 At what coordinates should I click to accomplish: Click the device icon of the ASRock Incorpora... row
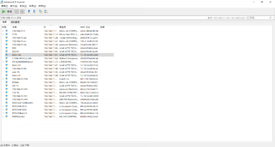click(6, 58)
